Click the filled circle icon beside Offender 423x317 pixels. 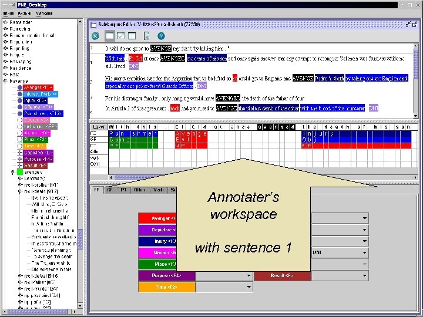pos(20,107)
